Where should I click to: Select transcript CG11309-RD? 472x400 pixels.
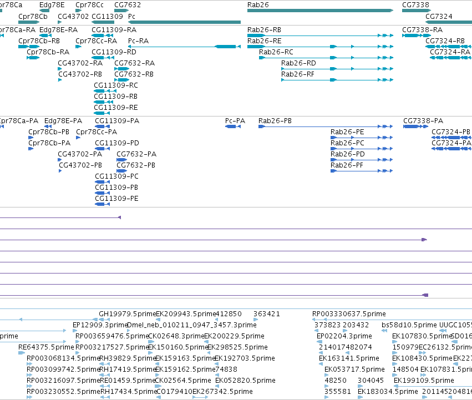(114, 52)
